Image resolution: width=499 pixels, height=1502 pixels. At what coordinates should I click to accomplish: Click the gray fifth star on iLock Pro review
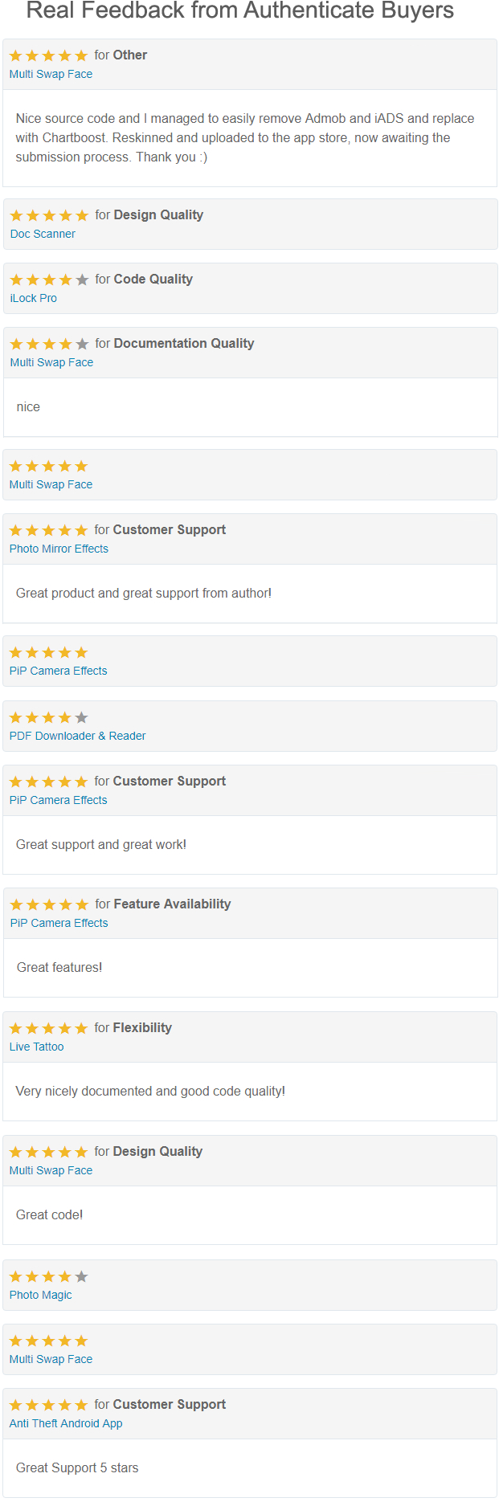tap(82, 280)
